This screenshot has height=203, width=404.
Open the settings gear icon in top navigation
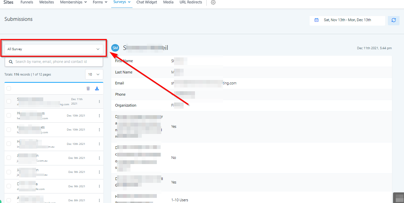tap(213, 2)
